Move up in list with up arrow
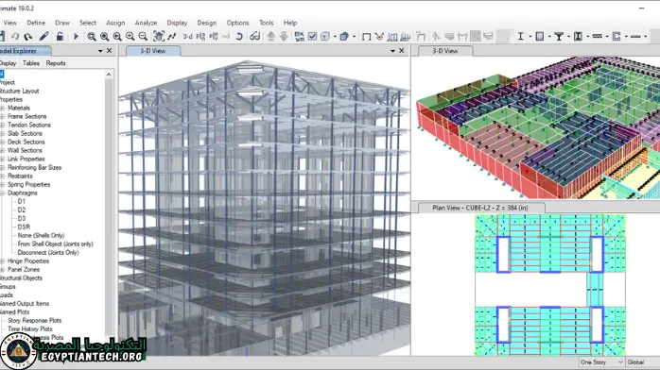 coord(270,37)
